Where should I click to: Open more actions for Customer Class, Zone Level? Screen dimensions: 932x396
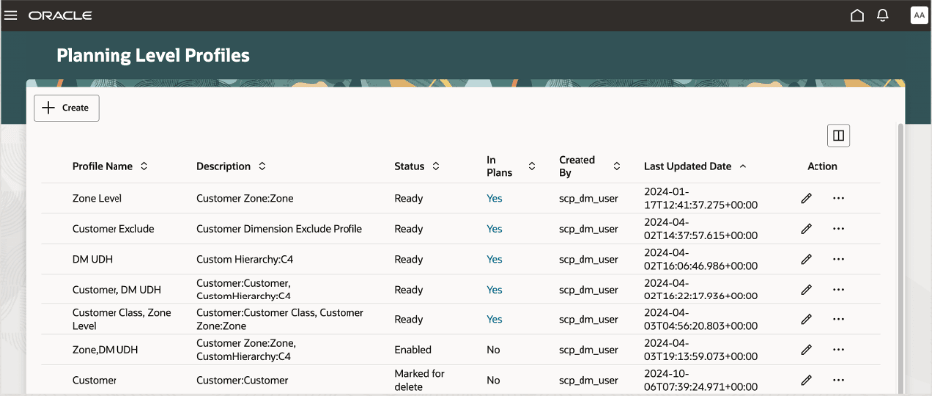[x=838, y=319]
